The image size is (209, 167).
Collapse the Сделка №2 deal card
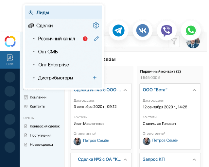click(126, 159)
